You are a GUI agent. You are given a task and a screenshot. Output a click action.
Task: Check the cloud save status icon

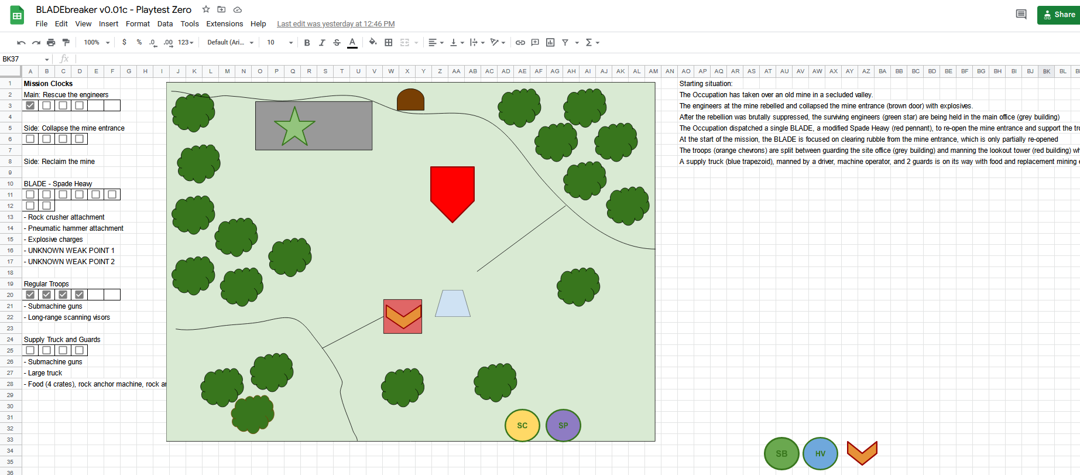[238, 9]
